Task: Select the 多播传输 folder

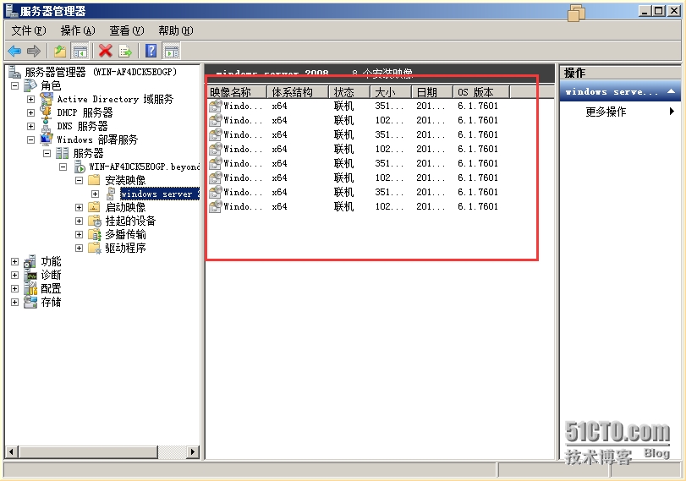Action: [125, 234]
